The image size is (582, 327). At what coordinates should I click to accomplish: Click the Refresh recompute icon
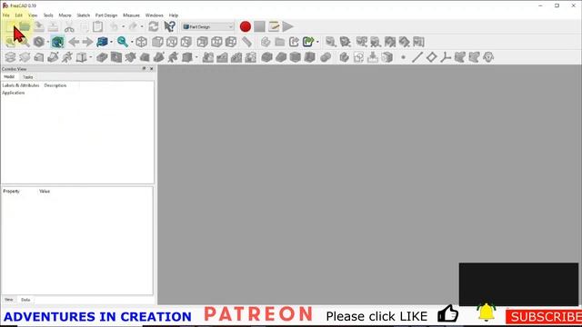(x=154, y=26)
